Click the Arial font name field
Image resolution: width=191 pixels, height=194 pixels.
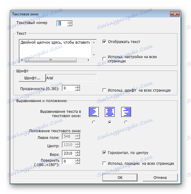[71, 78]
